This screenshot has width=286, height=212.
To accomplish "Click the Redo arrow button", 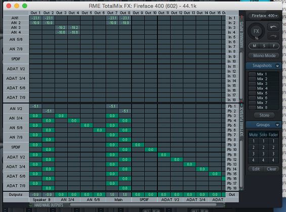I will pos(273,36).
